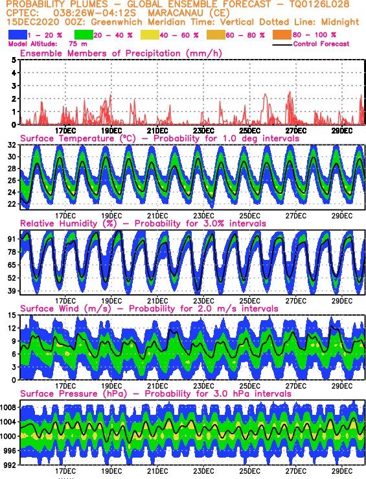Click the yellow 40 - 60 % legend swatch
This screenshot has width=366, height=479.
click(150, 35)
